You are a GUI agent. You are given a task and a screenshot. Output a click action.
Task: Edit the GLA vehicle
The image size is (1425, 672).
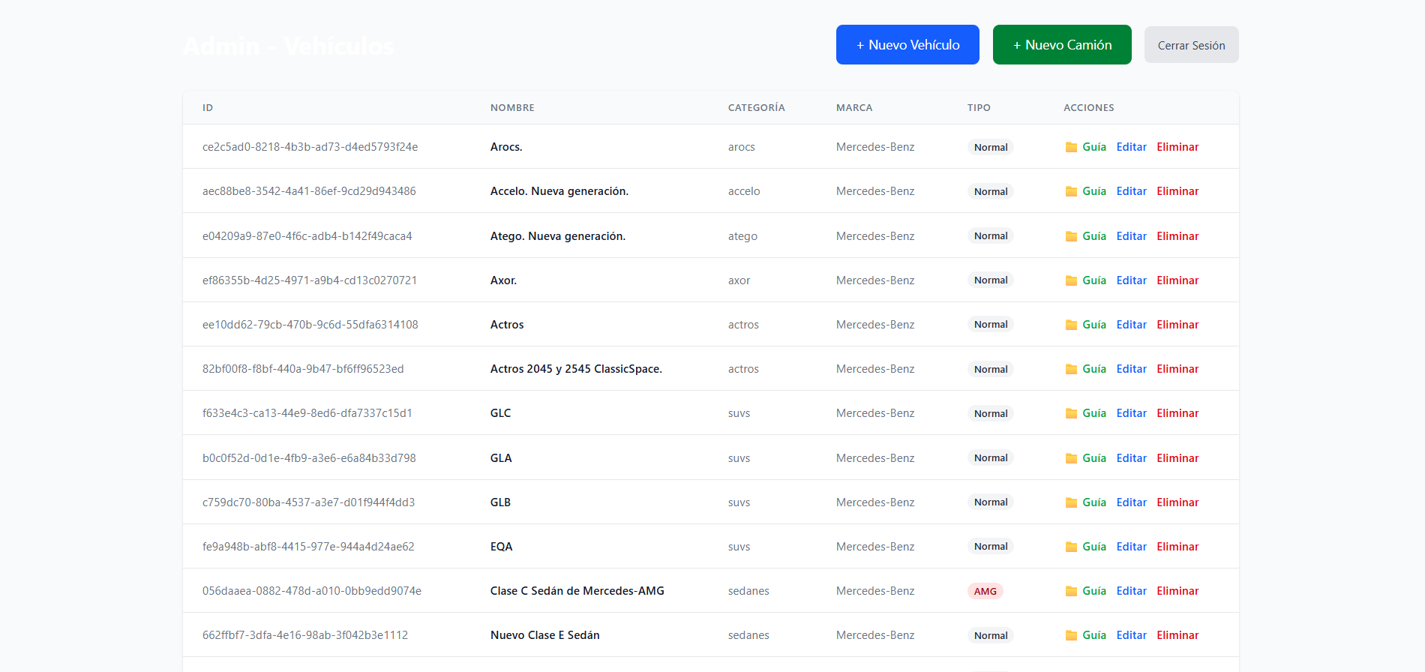(1131, 458)
